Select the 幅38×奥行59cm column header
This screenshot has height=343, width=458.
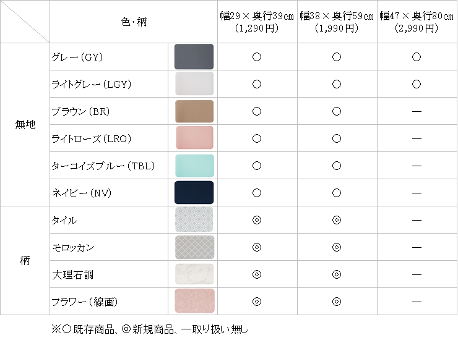(x=337, y=22)
